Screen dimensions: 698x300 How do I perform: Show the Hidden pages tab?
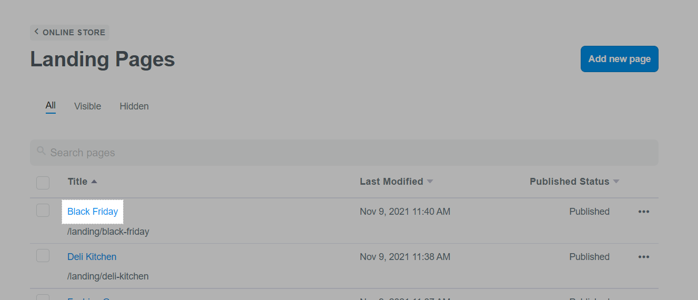[134, 106]
